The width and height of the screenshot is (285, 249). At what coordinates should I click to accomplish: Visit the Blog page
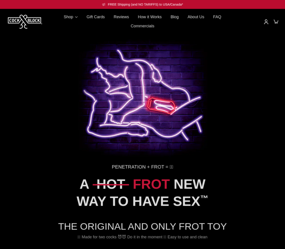[x=175, y=17]
